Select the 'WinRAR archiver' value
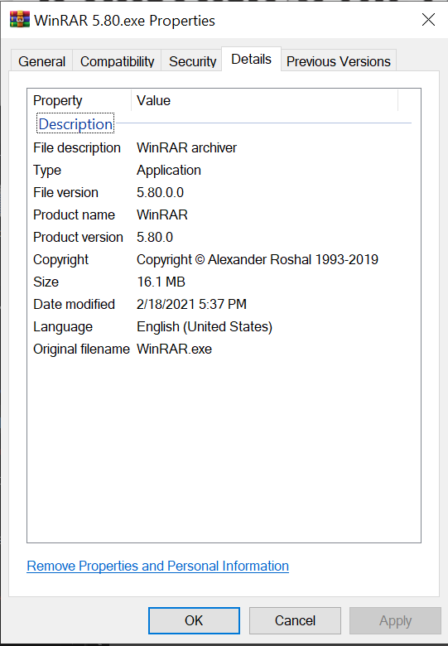The width and height of the screenshot is (448, 646). 186,147
